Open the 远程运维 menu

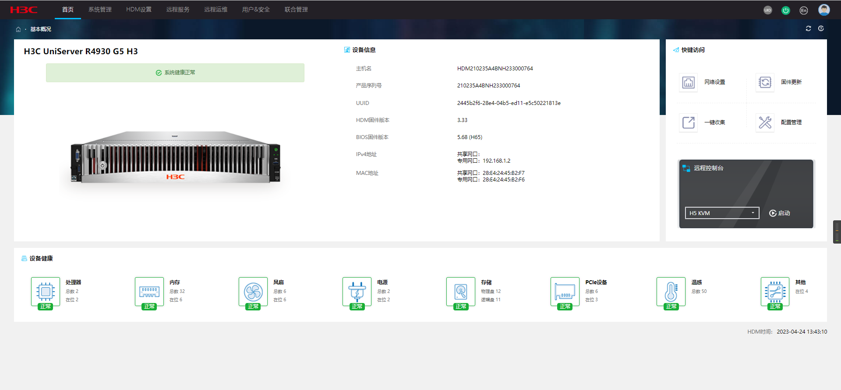click(216, 10)
